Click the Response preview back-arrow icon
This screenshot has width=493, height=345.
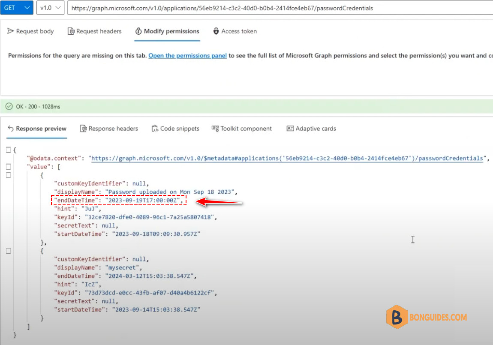11,129
